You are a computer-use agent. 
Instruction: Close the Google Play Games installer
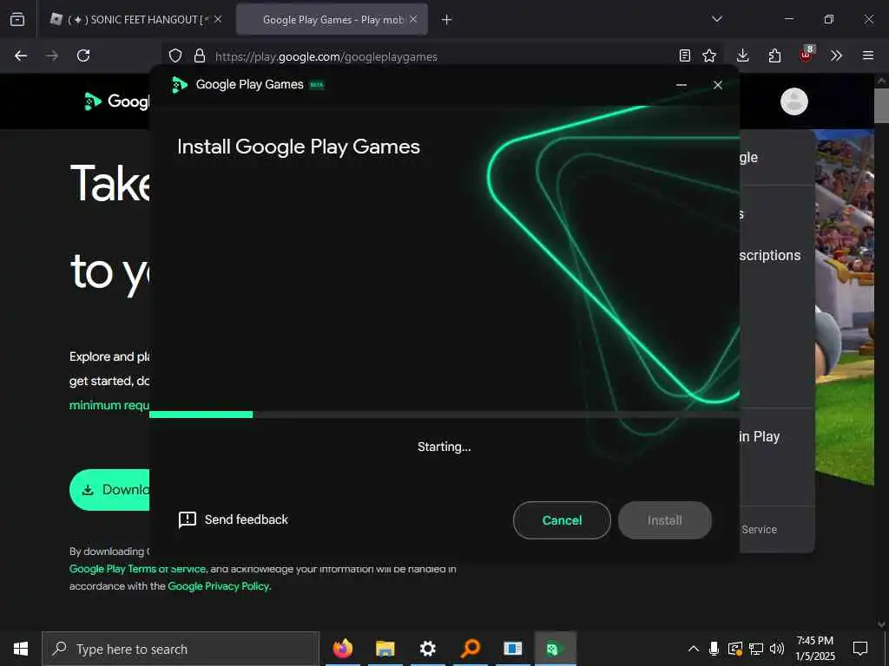pyautogui.click(x=718, y=85)
